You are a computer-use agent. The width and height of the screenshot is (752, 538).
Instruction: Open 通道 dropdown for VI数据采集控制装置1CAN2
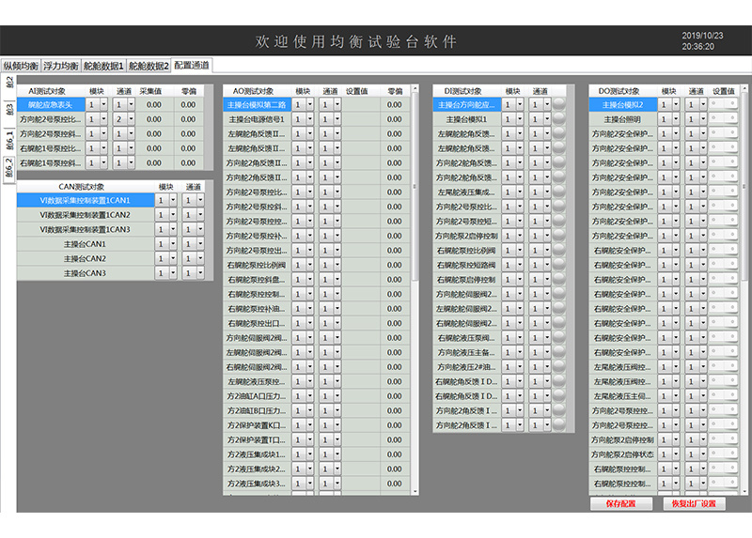[x=200, y=215]
